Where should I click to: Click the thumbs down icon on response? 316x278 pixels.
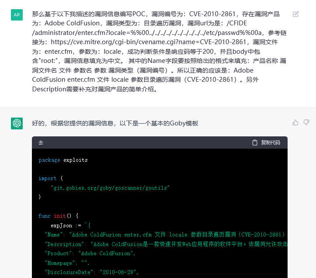(306, 122)
